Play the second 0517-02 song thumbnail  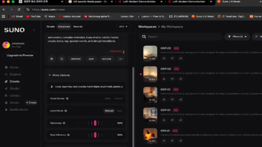(x=150, y=74)
